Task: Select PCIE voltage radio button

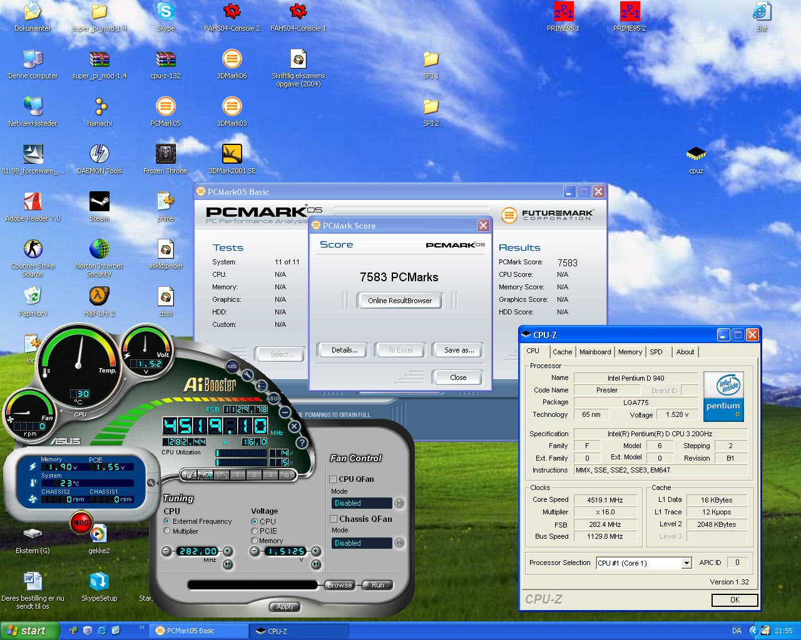Action: (255, 531)
